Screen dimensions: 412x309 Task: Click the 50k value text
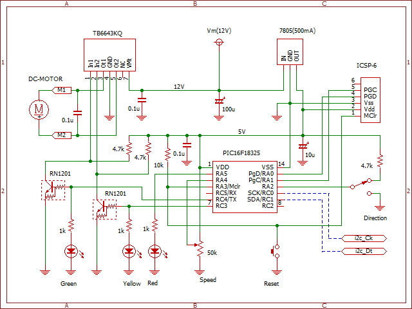click(x=212, y=253)
